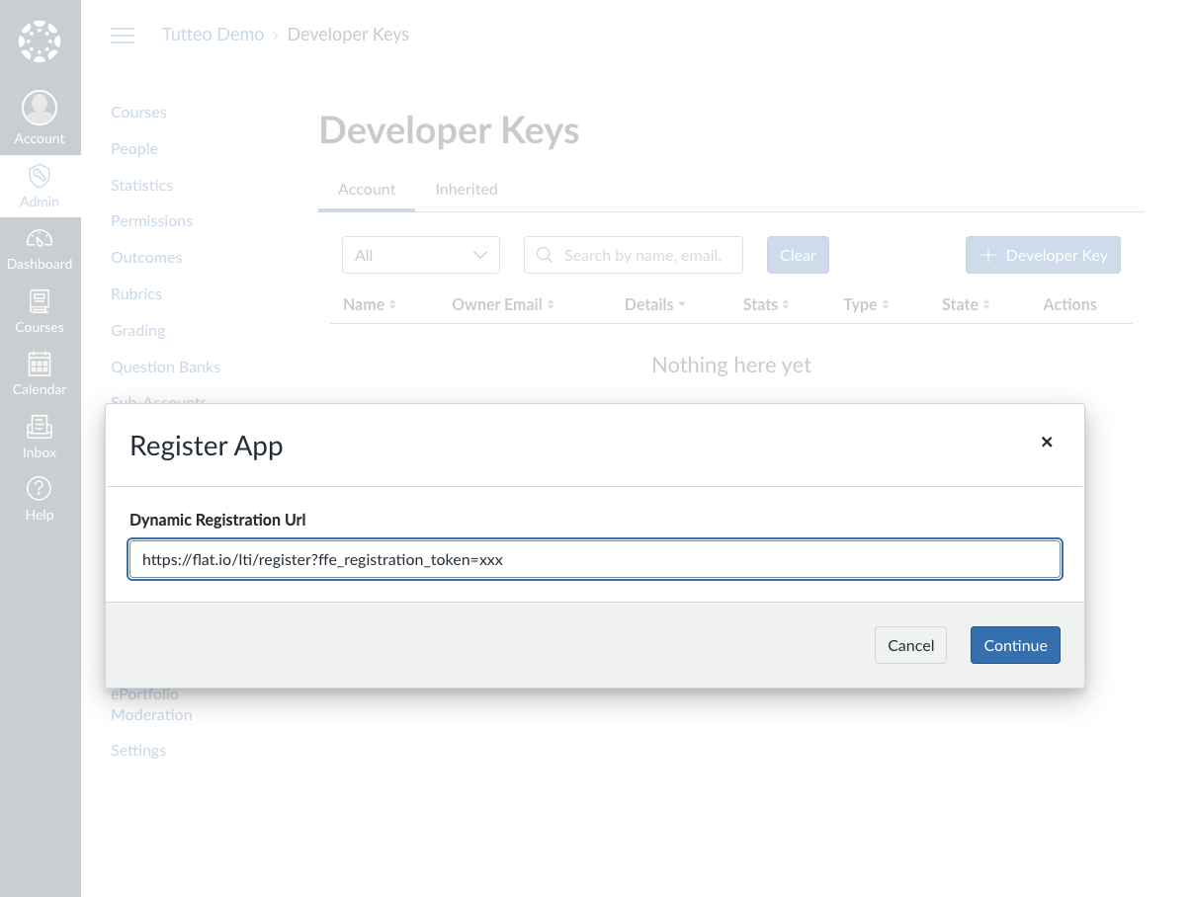
Task: Open the Inbox icon
Action: click(40, 428)
